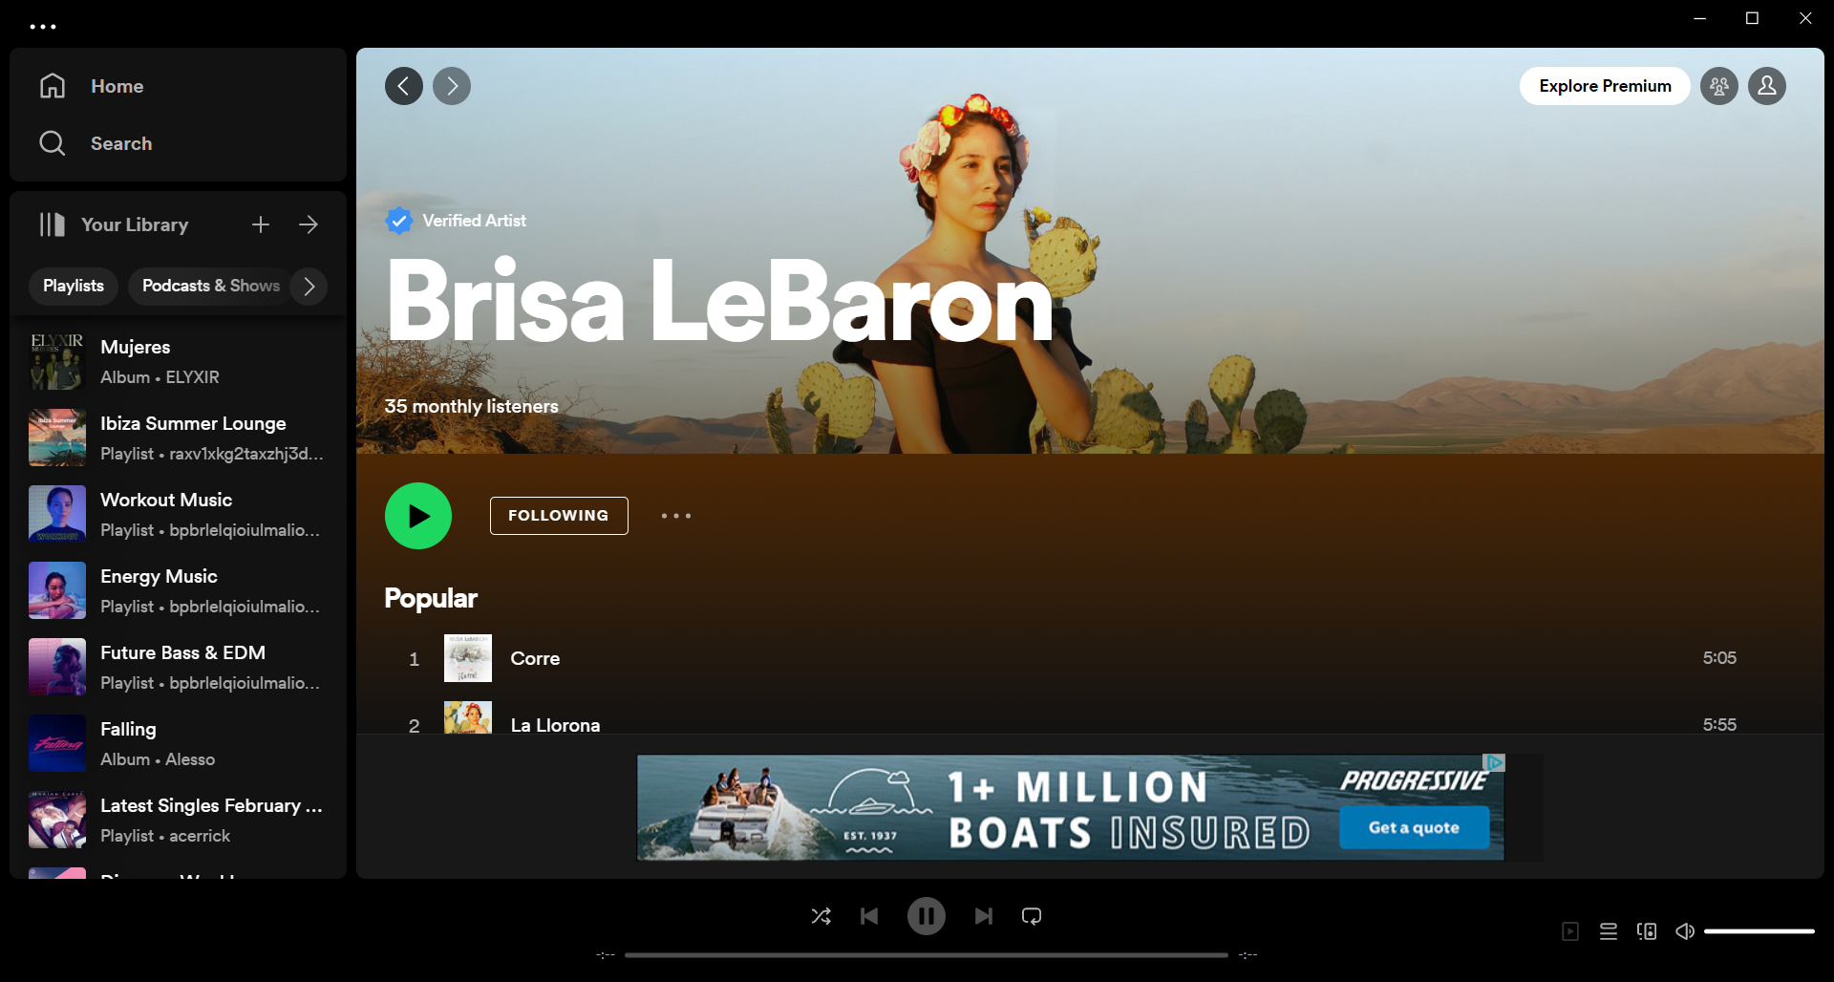
Task: Open the Connect to a device icon
Action: pos(1647,931)
